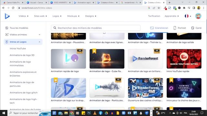Open Animations de logo minimalistes

click(x=20, y=63)
